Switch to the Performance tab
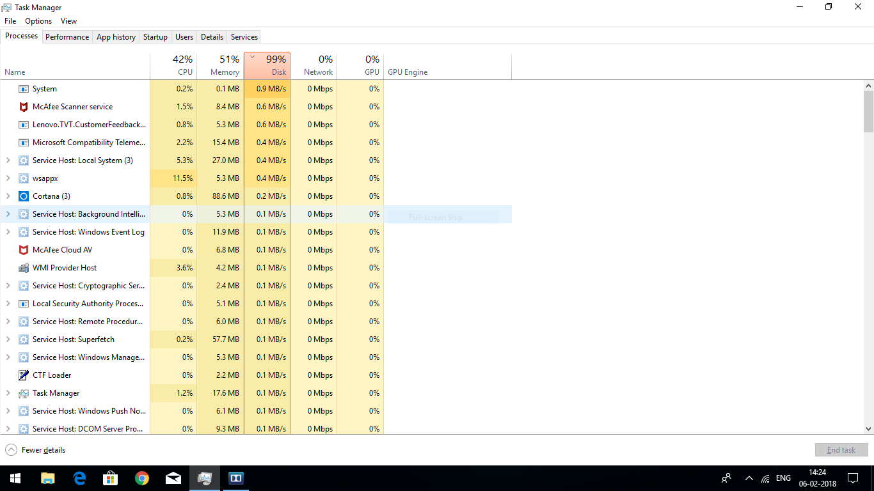Image resolution: width=874 pixels, height=491 pixels. pos(67,37)
